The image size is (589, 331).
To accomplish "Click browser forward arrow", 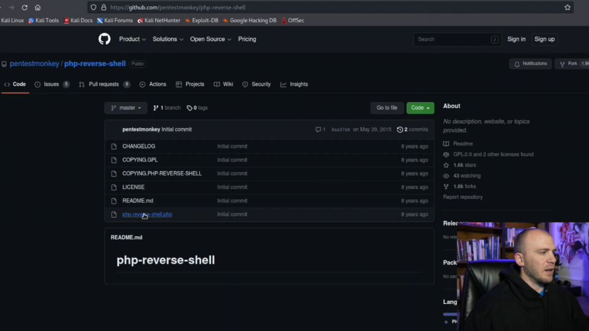I will [x=12, y=7].
